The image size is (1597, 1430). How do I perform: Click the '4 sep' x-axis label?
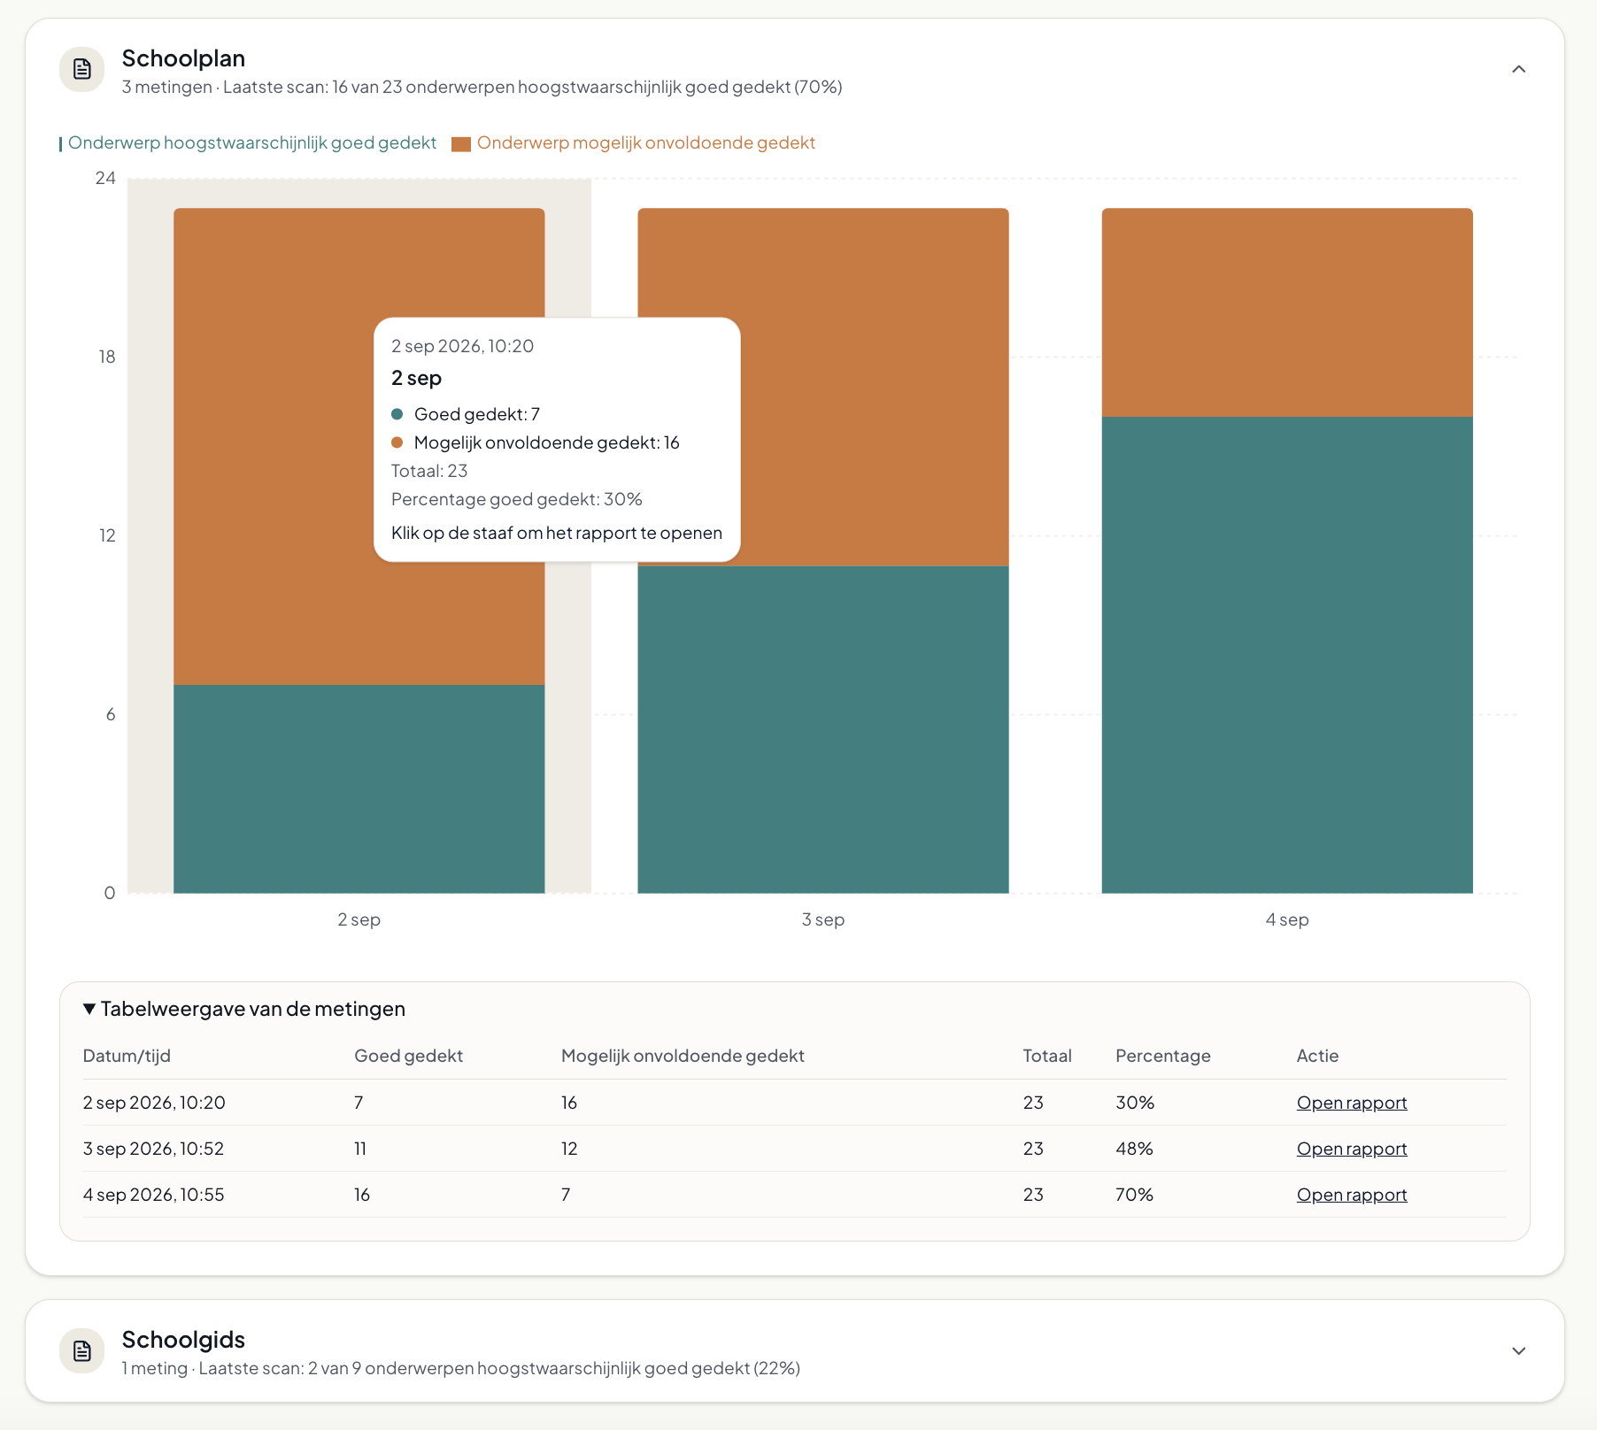[x=1287, y=919]
